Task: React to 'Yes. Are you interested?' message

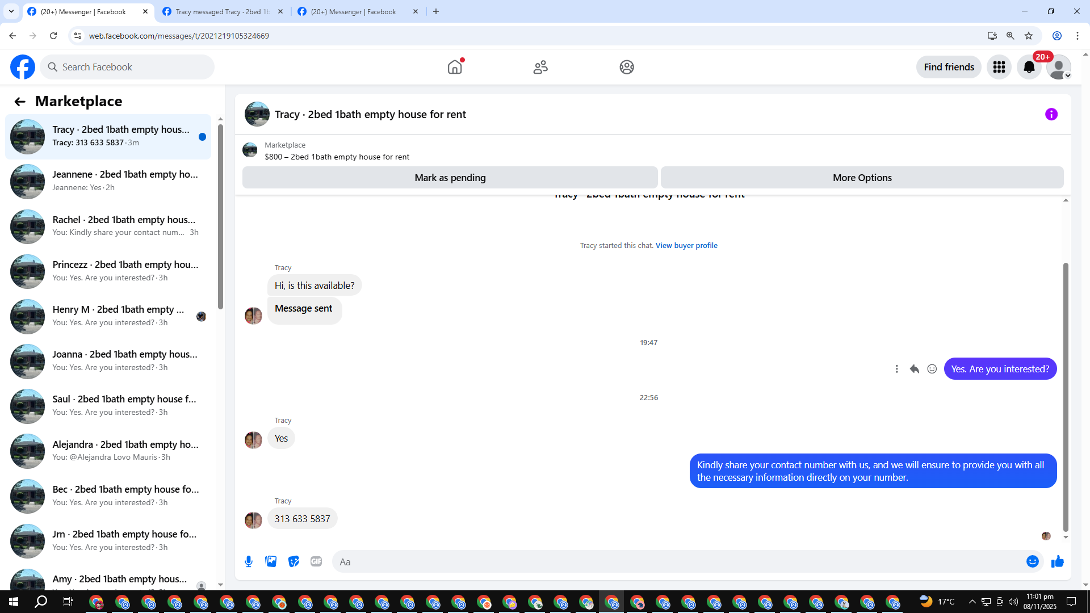Action: point(932,370)
